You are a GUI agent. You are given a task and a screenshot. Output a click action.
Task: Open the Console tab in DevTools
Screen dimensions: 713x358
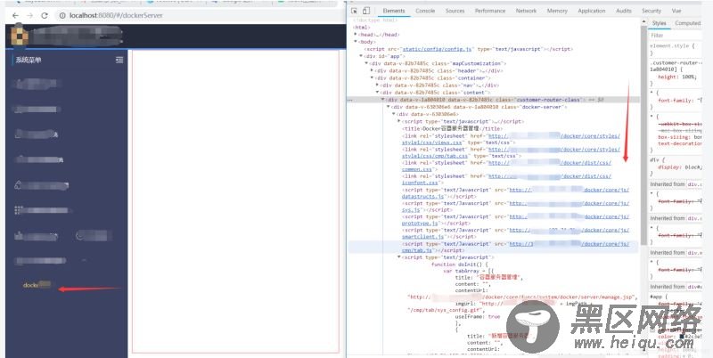(x=425, y=11)
